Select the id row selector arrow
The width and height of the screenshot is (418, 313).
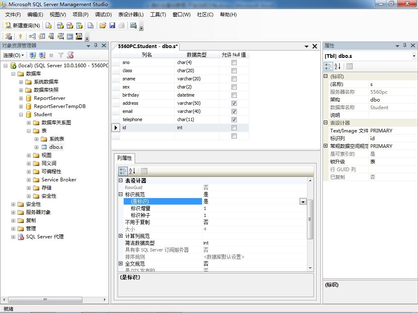point(116,128)
